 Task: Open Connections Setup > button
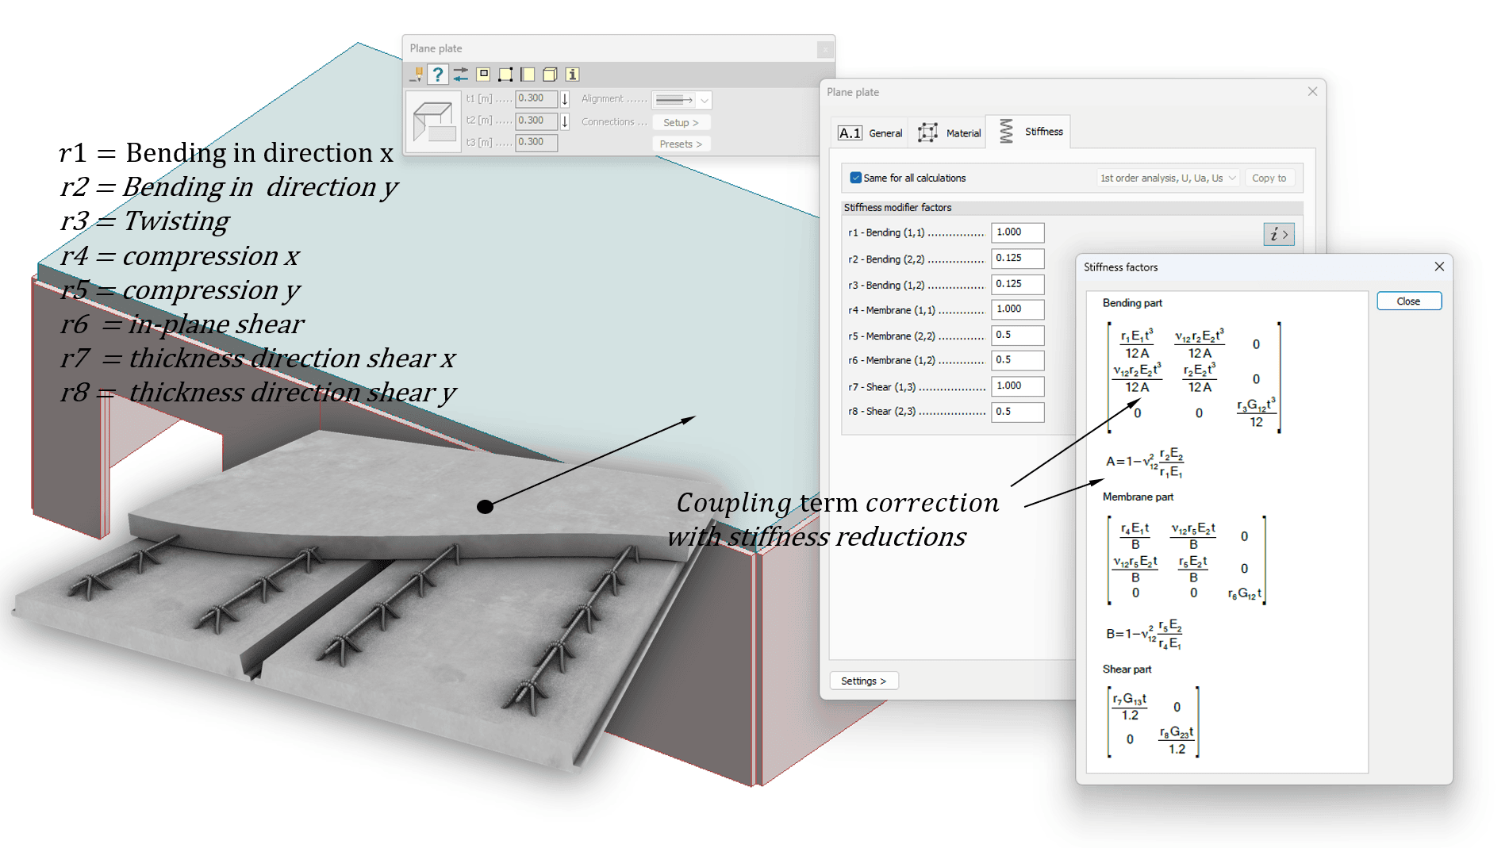pos(681,123)
